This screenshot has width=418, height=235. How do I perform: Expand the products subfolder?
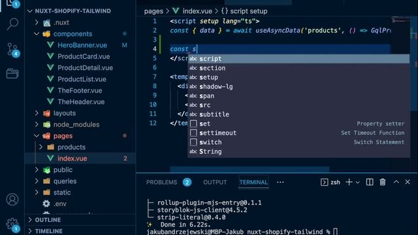pos(40,147)
